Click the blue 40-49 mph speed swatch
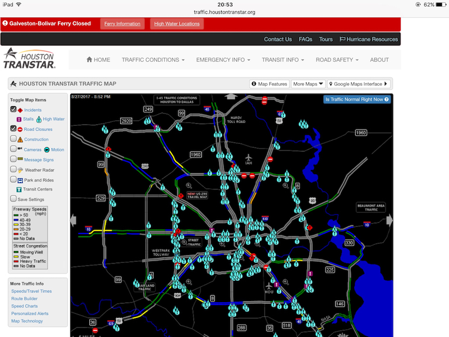Screen dimensions: 449x337 16,220
